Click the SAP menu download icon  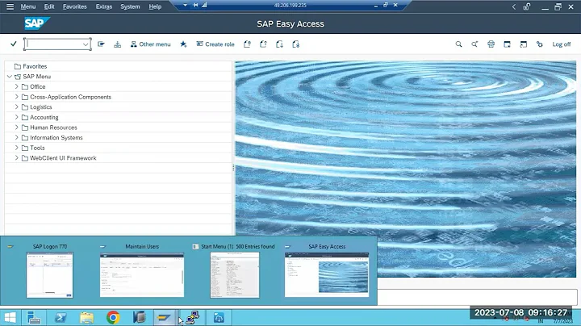[x=118, y=44]
